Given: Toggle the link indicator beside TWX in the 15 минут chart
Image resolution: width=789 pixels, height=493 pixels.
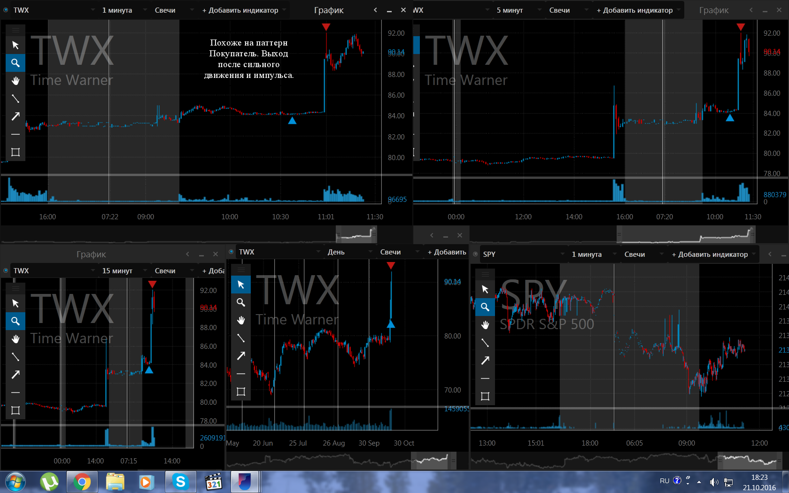Looking at the screenshot, I should (6, 270).
